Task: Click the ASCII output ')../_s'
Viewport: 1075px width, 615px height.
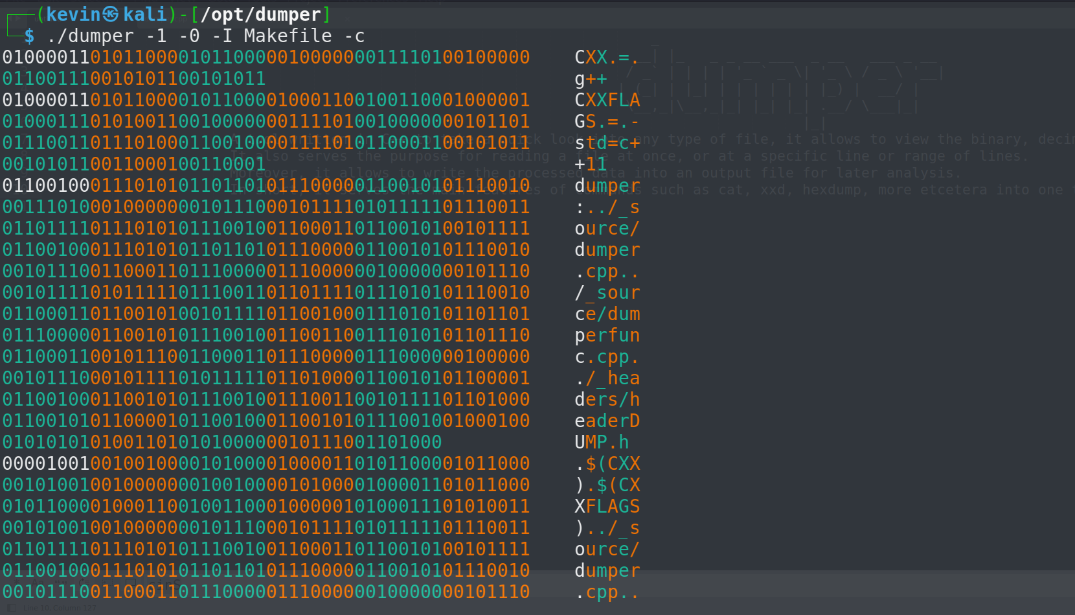Action: coord(607,528)
